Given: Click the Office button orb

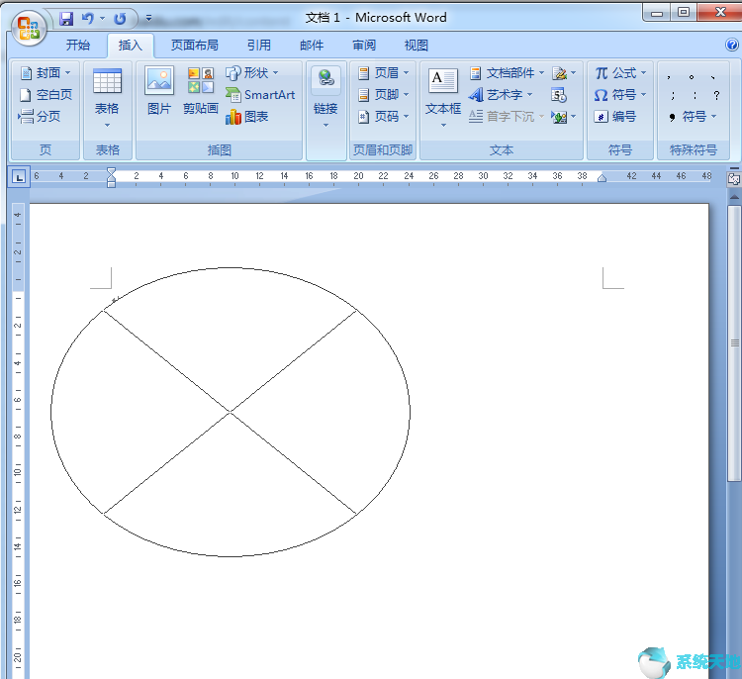Looking at the screenshot, I should pos(30,28).
